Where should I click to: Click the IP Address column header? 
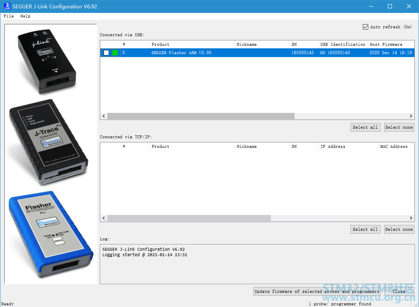click(x=348, y=147)
